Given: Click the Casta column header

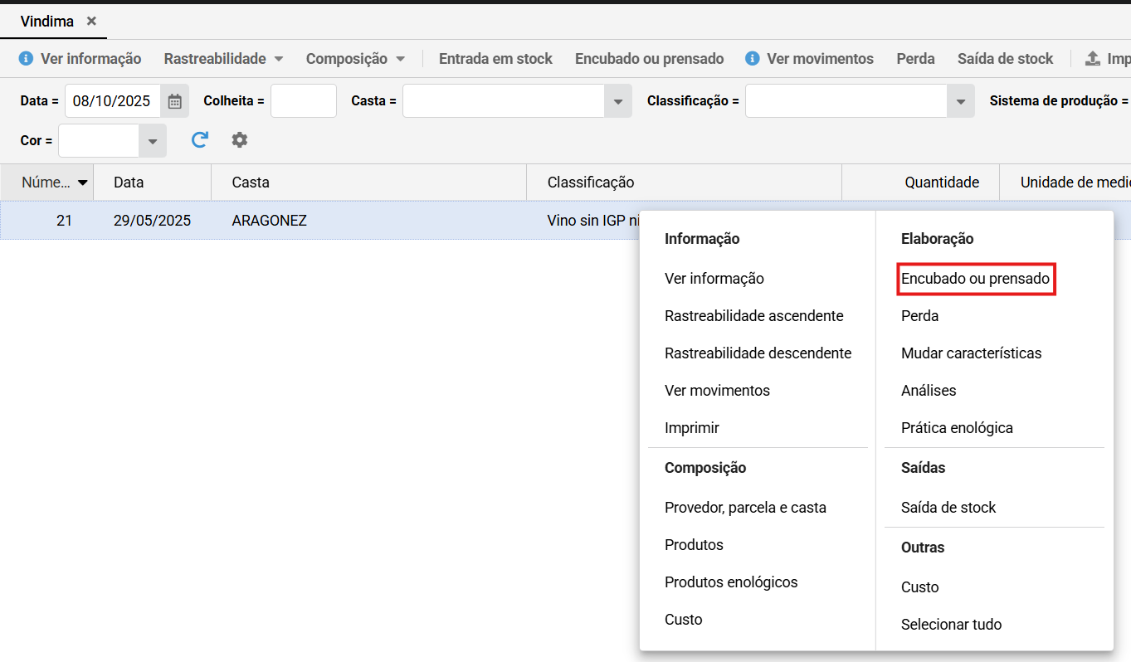Looking at the screenshot, I should pyautogui.click(x=369, y=183).
